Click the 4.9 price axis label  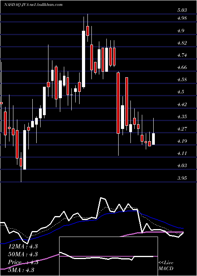point(182,31)
